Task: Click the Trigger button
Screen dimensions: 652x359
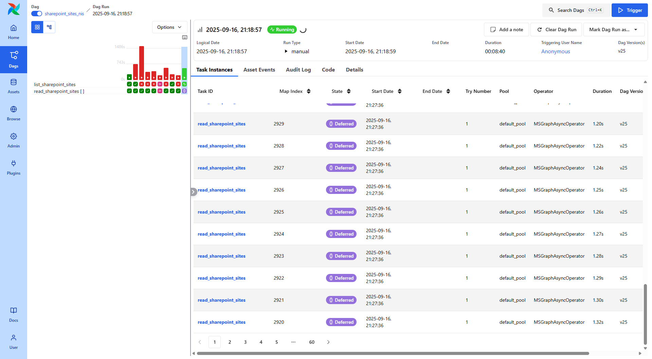Action: pos(630,10)
